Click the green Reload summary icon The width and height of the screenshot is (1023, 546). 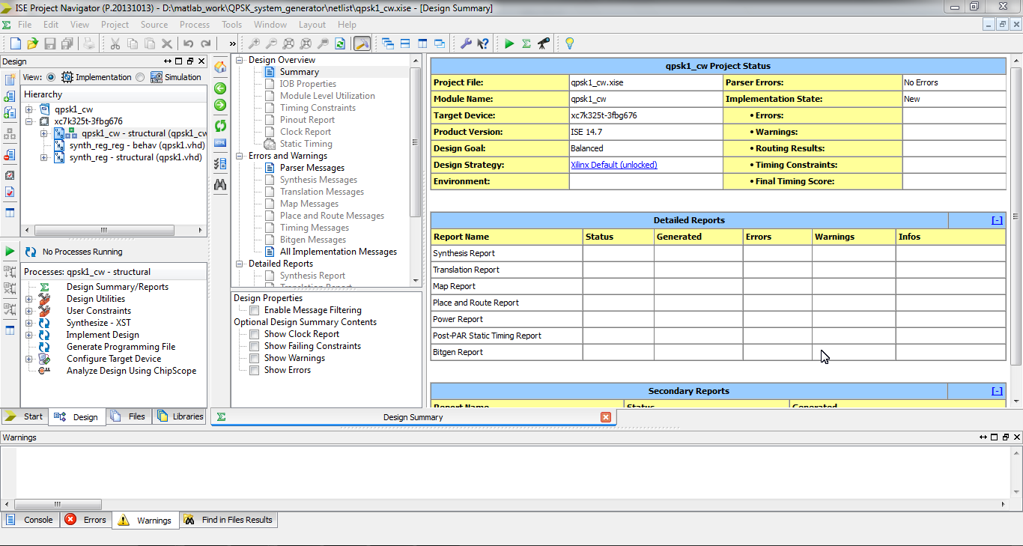point(220,126)
